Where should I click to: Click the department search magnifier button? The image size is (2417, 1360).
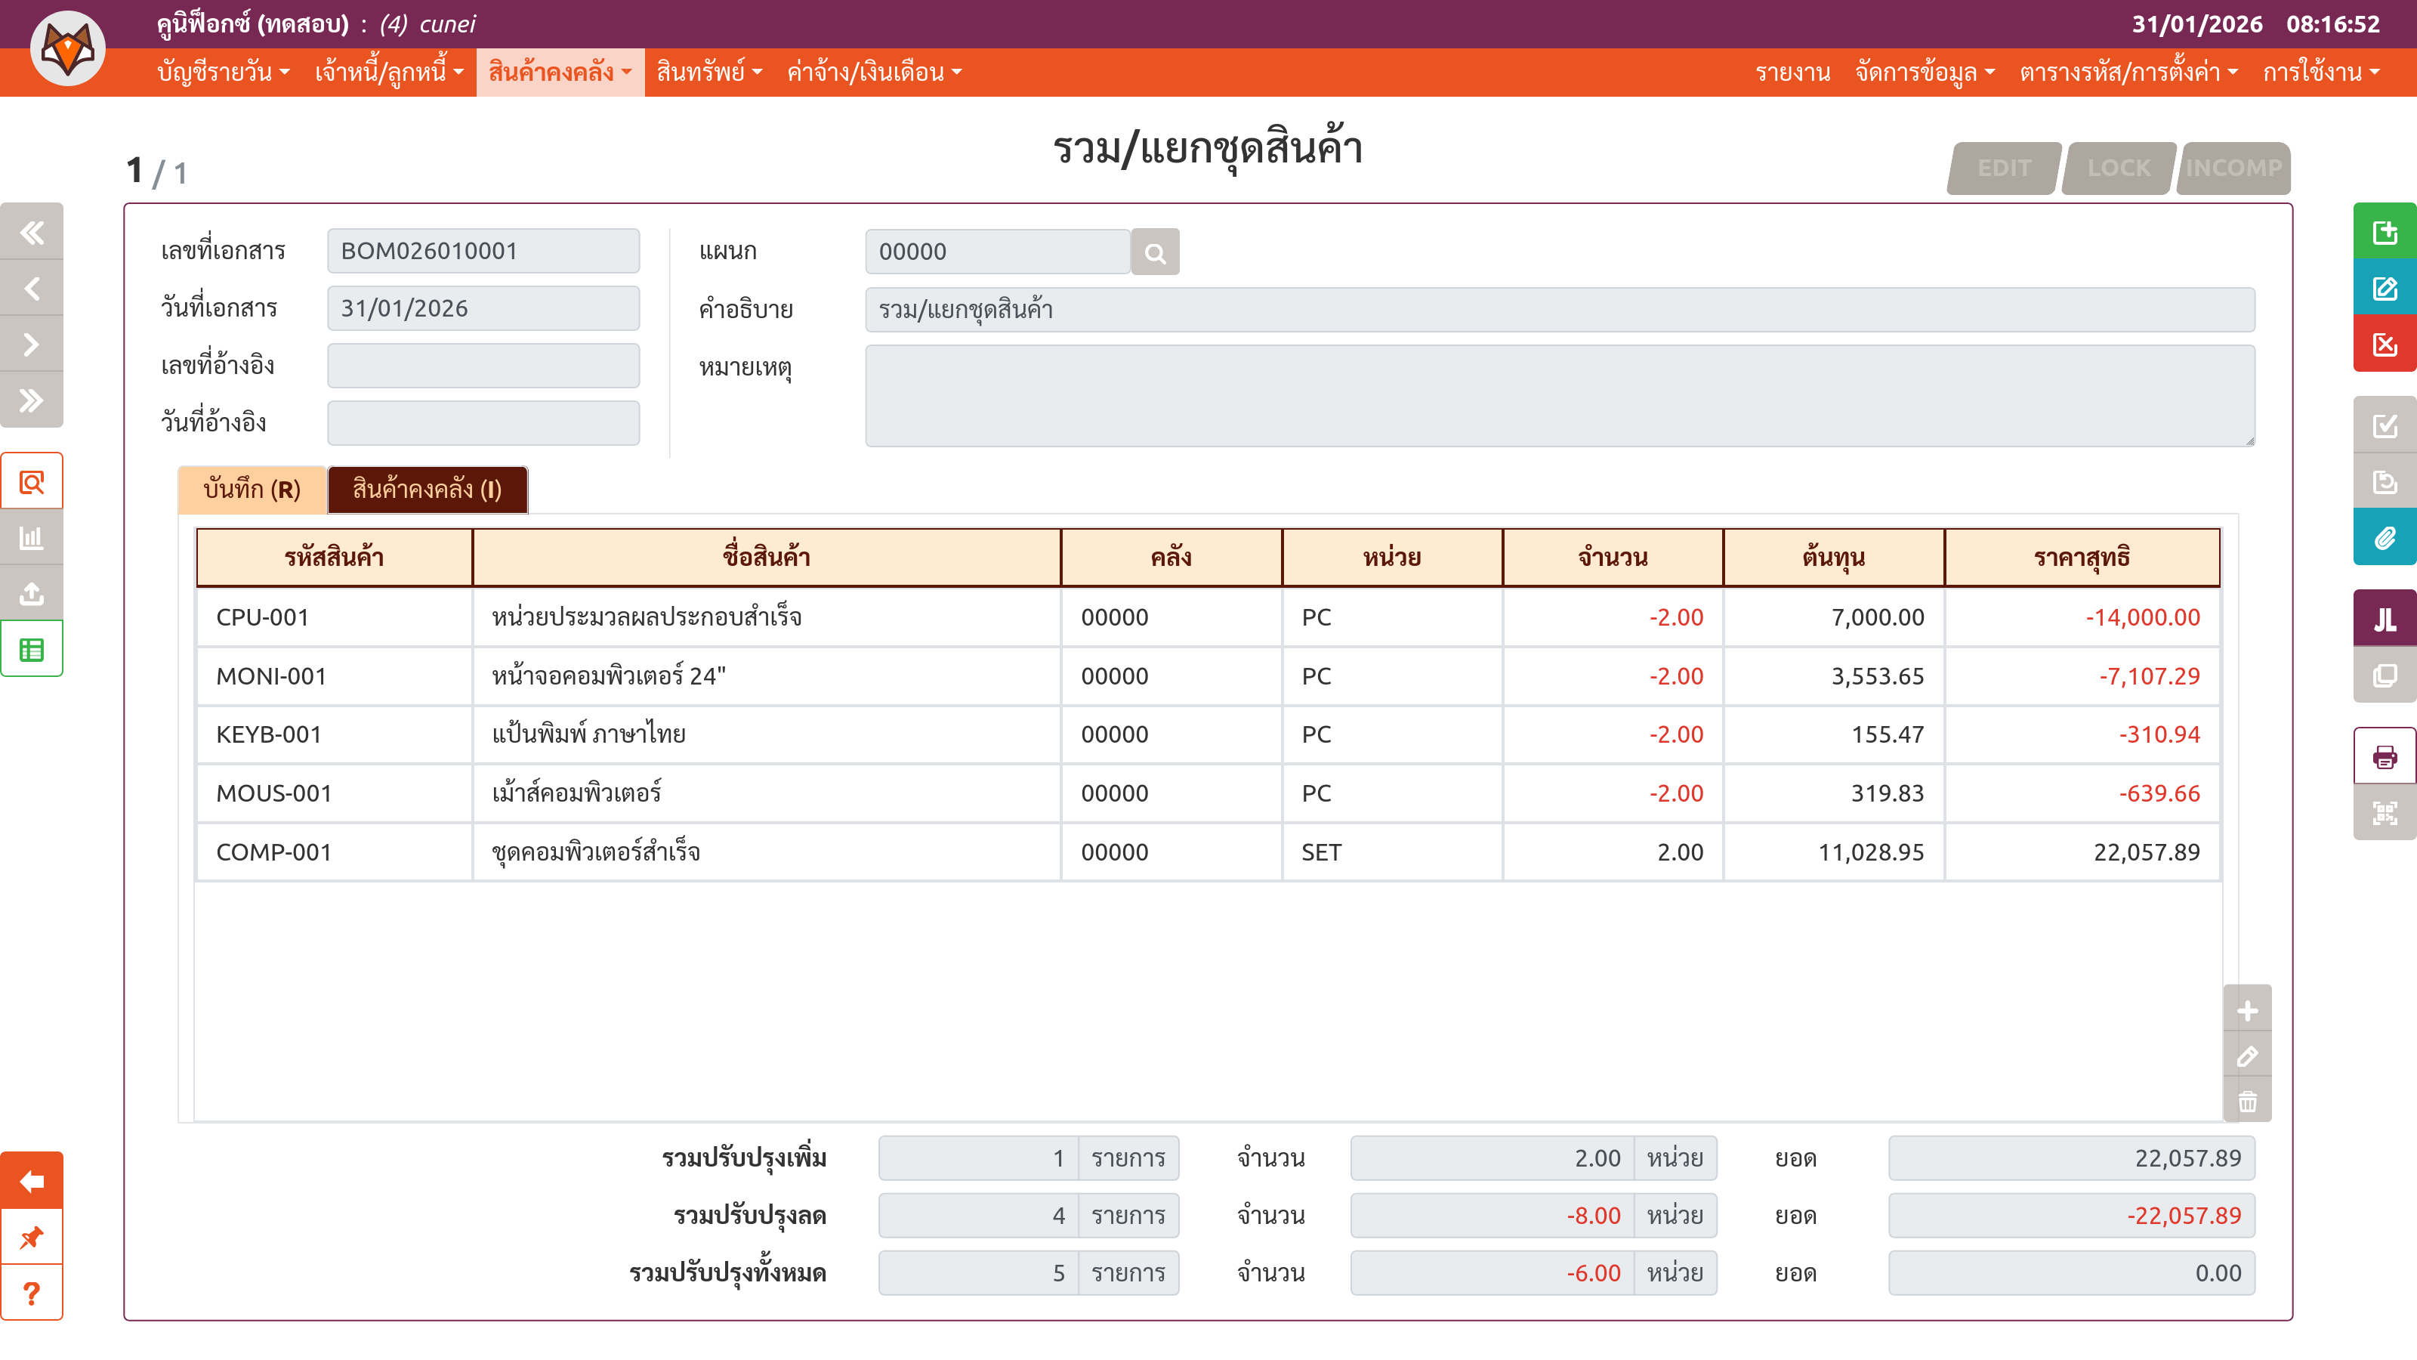point(1154,252)
